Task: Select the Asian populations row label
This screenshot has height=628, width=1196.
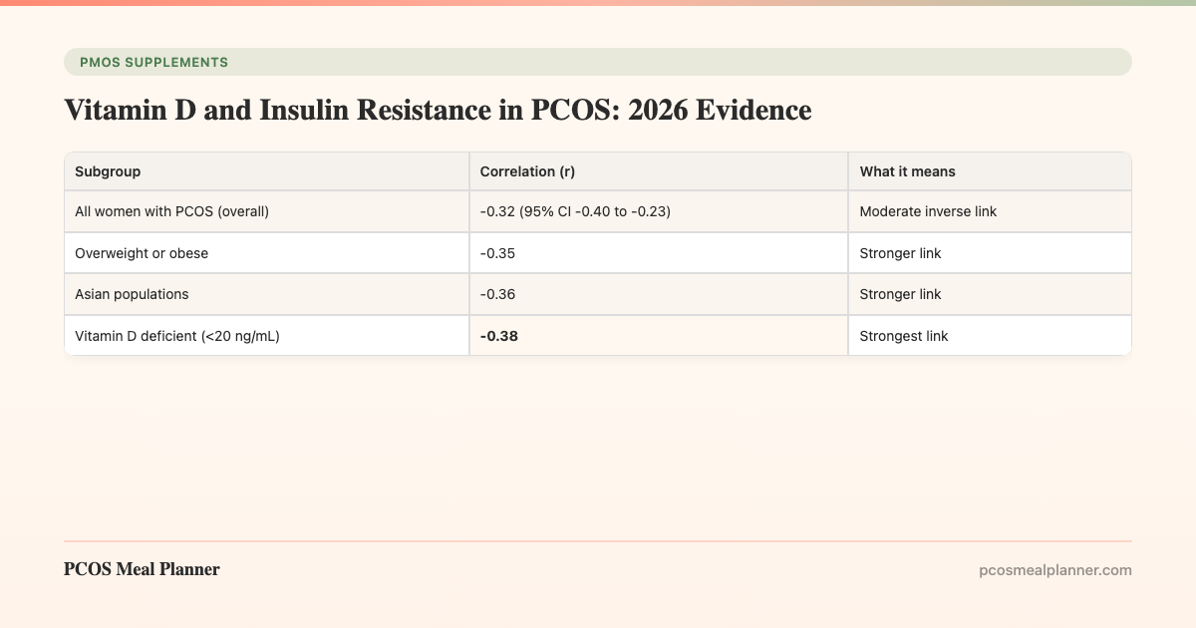Action: pos(132,294)
